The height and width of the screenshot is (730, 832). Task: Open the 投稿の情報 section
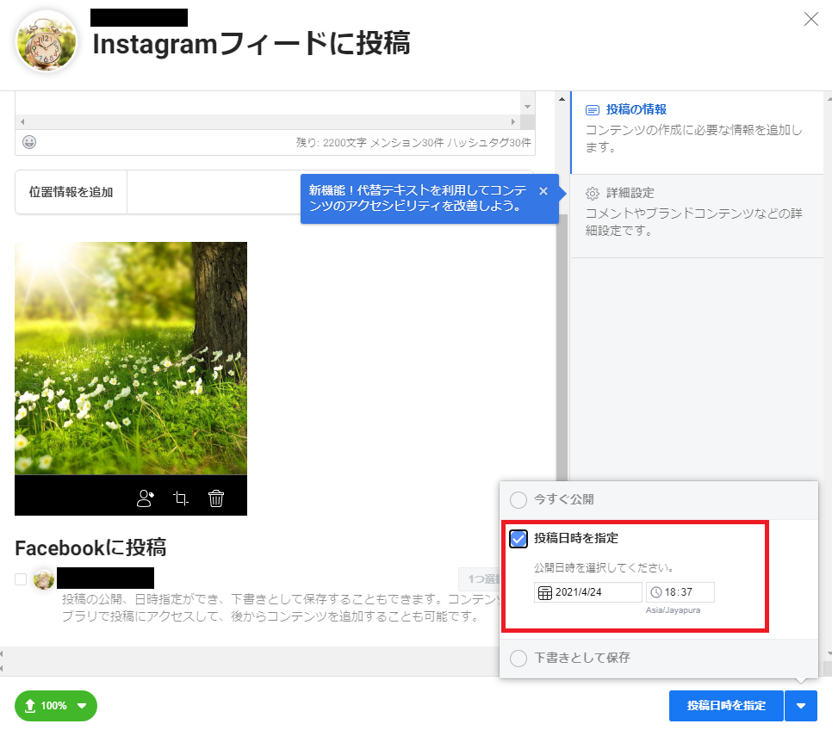tap(698, 133)
